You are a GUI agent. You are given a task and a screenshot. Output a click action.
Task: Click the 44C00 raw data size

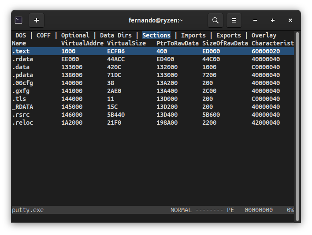click(x=211, y=59)
